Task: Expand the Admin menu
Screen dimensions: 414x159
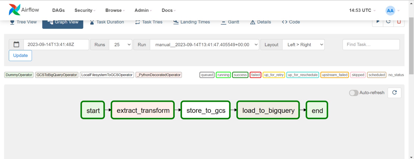Action: pyautogui.click(x=143, y=10)
